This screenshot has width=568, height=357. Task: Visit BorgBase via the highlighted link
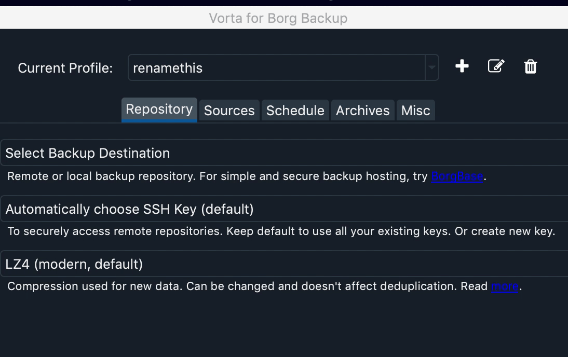pyautogui.click(x=456, y=176)
